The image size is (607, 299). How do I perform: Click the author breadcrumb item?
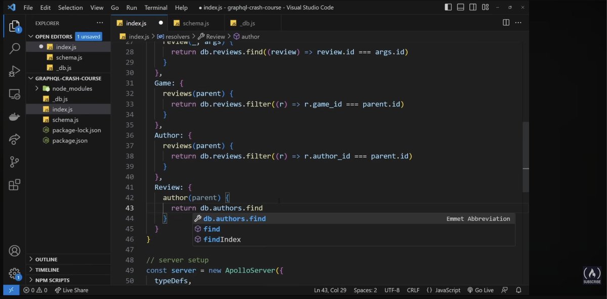pos(246,37)
